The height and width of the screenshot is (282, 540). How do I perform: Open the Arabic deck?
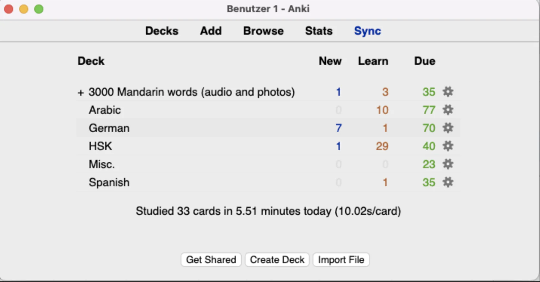[x=105, y=110]
